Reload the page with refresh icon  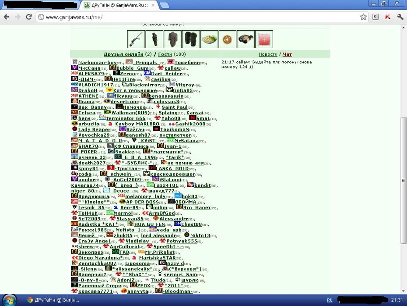(29, 17)
